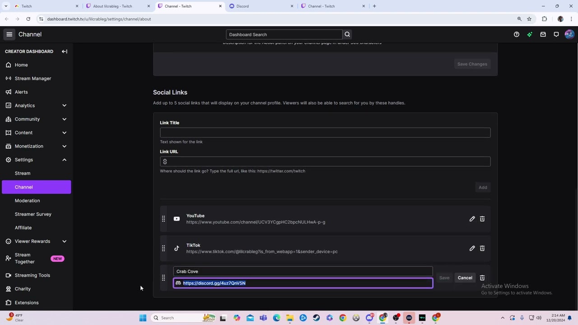
Task: Open the browser extensions puzzle icon
Action: (544, 19)
